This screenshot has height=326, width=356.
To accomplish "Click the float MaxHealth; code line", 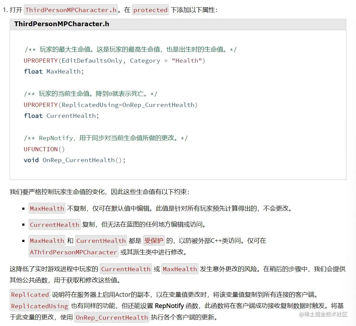I will [54, 72].
